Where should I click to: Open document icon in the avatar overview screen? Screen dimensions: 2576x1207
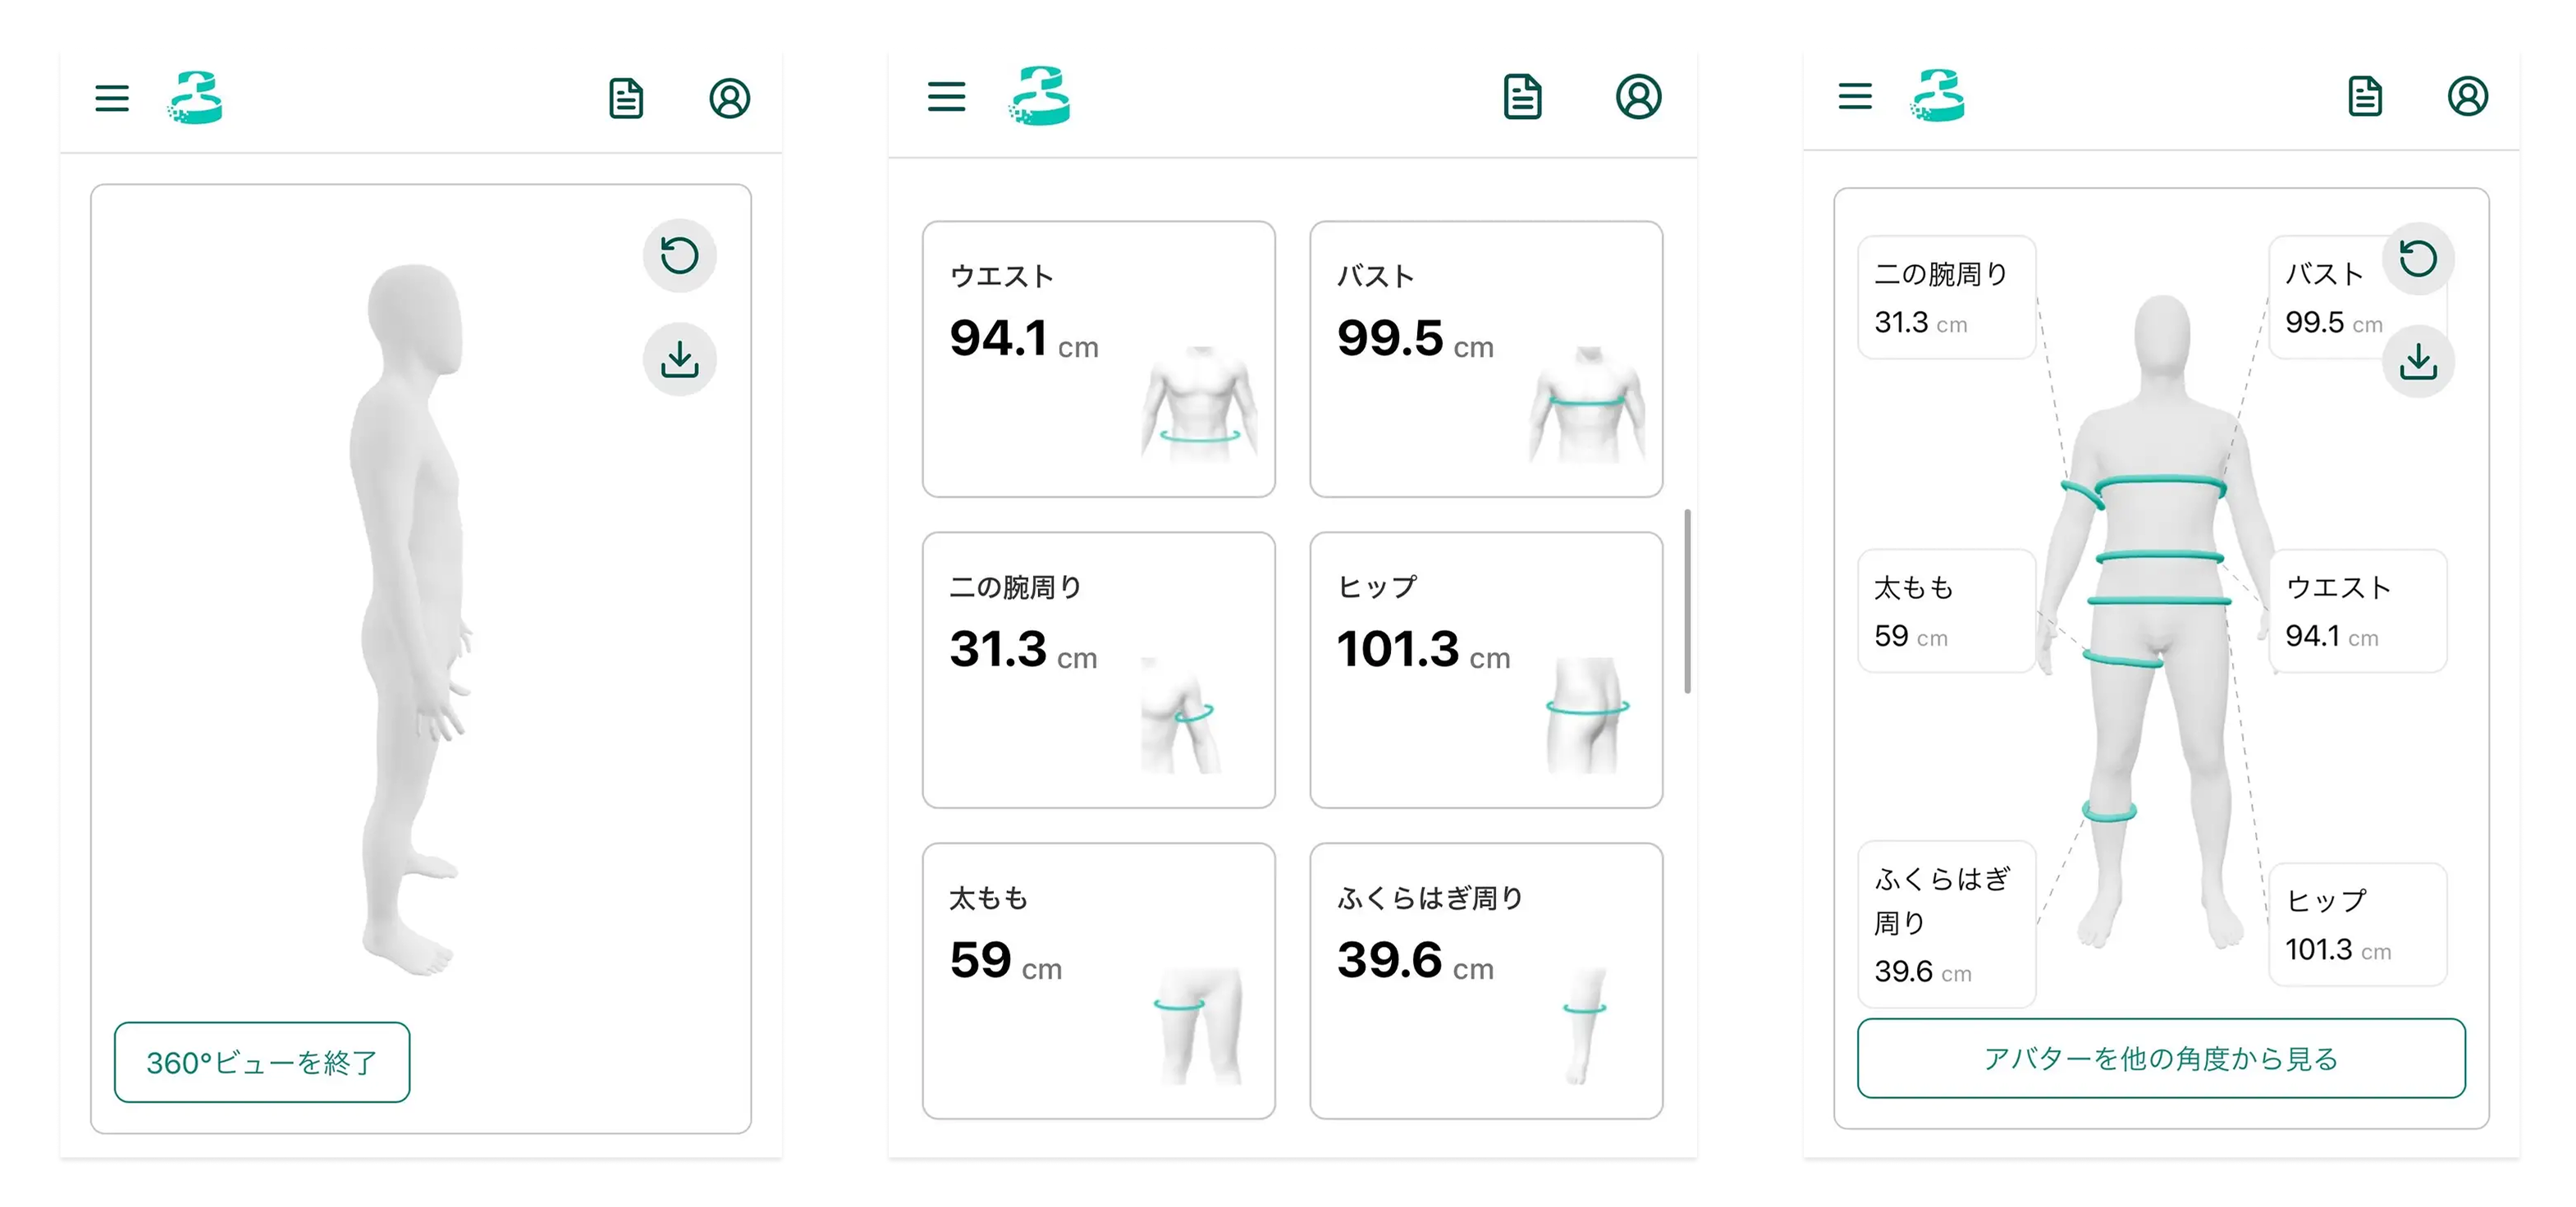pos(2364,96)
